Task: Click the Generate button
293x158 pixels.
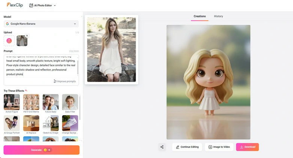Action: tap(41, 150)
